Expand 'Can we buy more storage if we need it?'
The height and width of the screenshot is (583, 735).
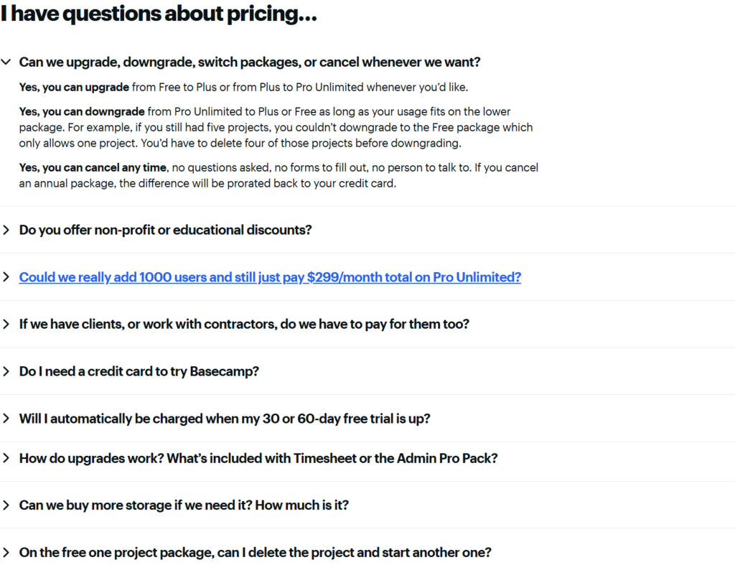pos(184,505)
